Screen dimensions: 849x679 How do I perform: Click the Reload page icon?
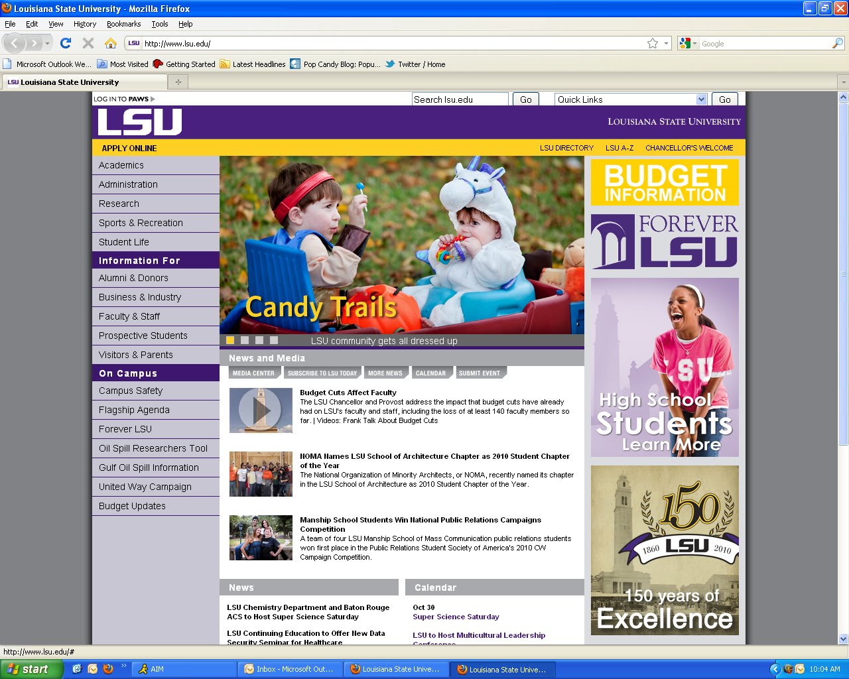click(x=65, y=42)
